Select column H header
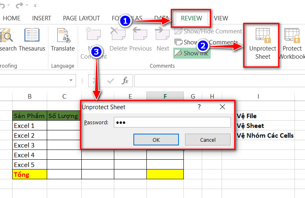Image resolution: width=305 pixels, height=198 pixels. pyautogui.click(x=212, y=96)
